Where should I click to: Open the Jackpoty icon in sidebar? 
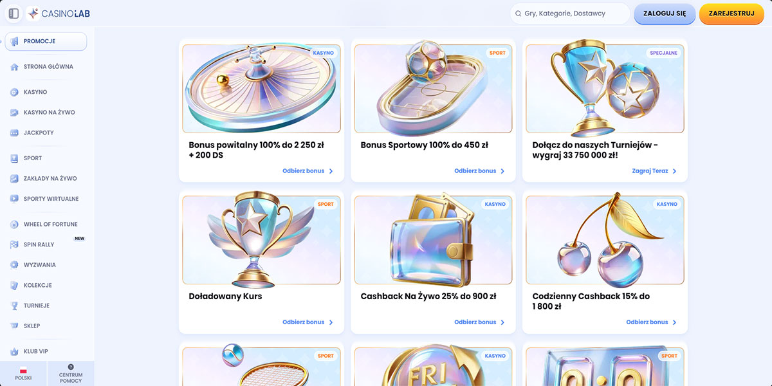point(14,133)
